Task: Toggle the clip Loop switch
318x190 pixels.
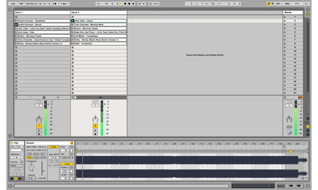Action: click(67, 164)
